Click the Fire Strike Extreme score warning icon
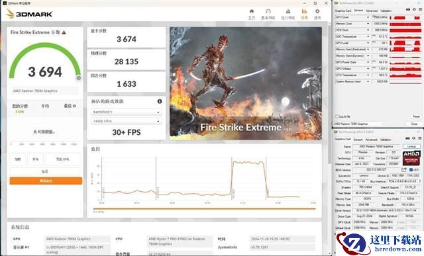Image resolution: width=424 pixels, height=256 pixels. pos(64,32)
